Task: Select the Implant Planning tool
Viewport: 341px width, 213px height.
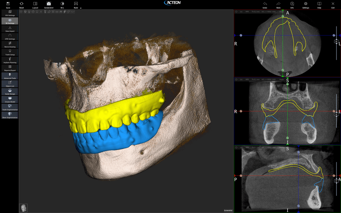Action: point(10,60)
